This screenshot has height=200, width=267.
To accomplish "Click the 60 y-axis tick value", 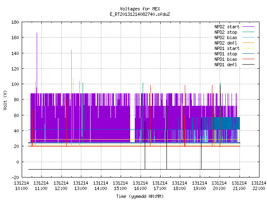I will click(x=16, y=115).
